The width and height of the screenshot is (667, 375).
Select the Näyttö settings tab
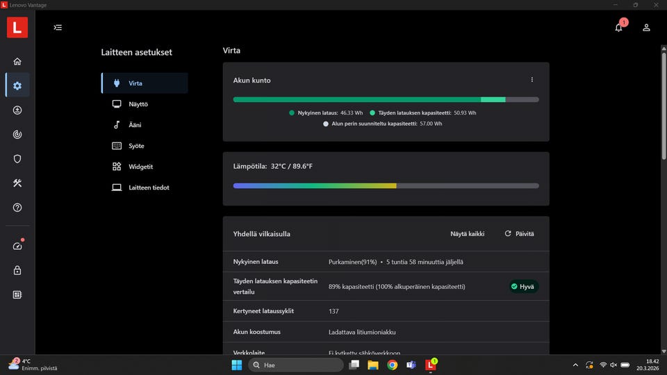click(138, 104)
